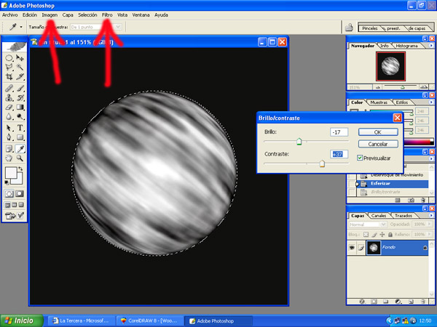Open the Imagen menu

click(50, 15)
